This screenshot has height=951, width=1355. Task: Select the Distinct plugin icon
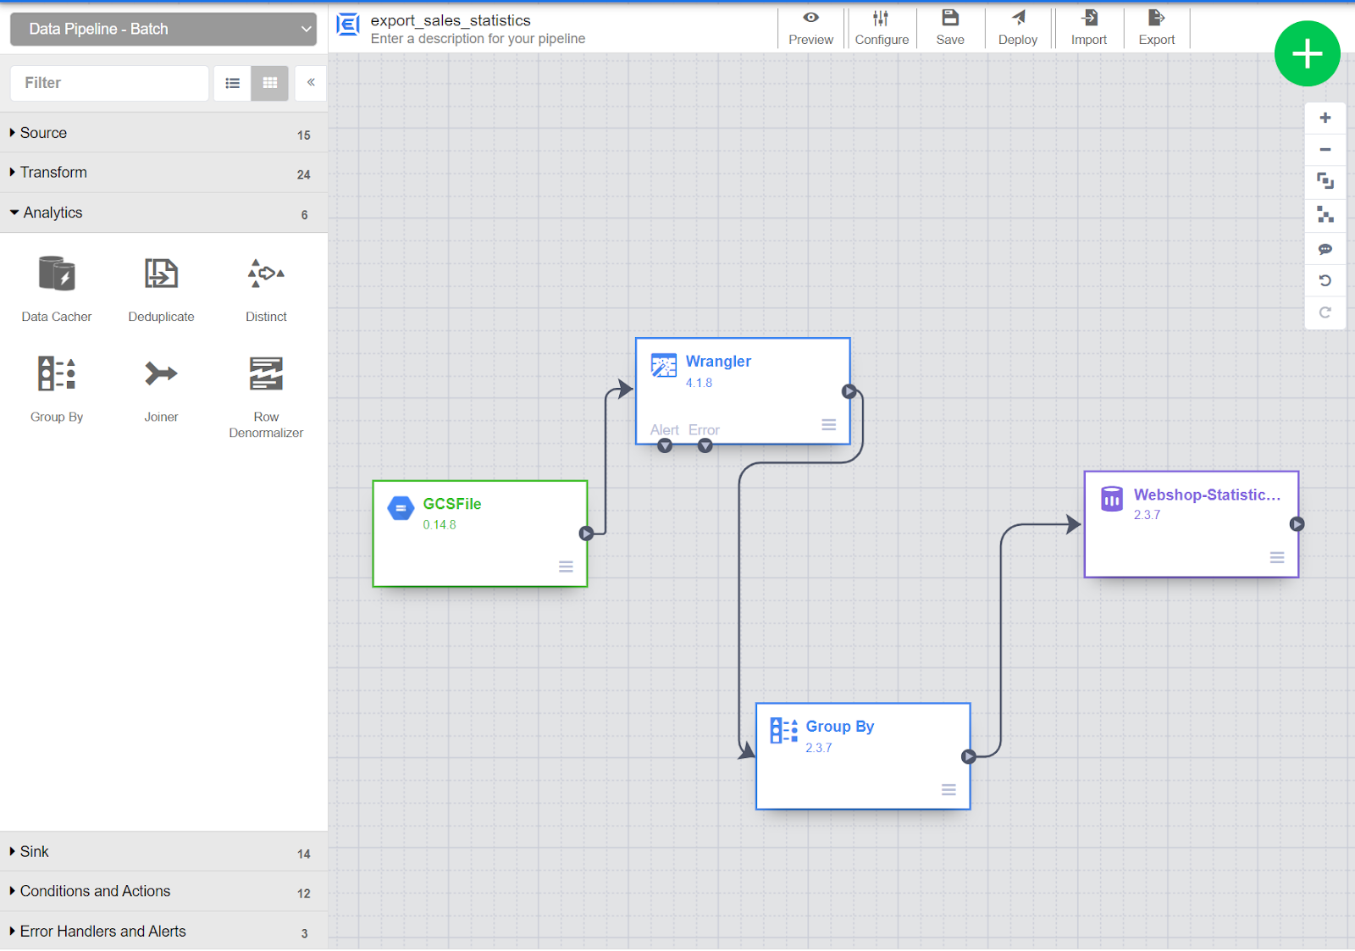point(266,274)
